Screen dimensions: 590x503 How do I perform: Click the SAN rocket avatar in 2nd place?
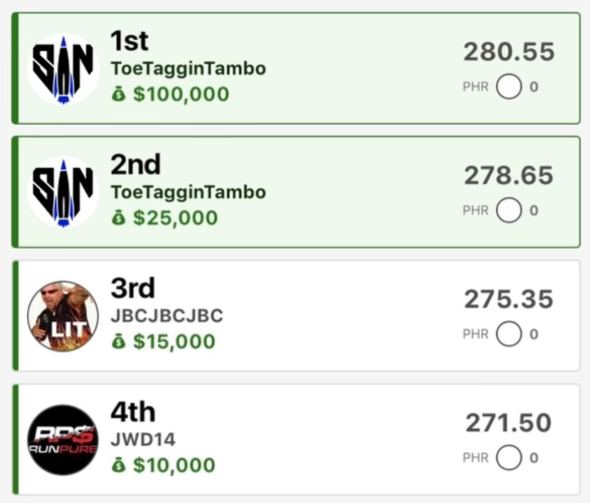[63, 192]
